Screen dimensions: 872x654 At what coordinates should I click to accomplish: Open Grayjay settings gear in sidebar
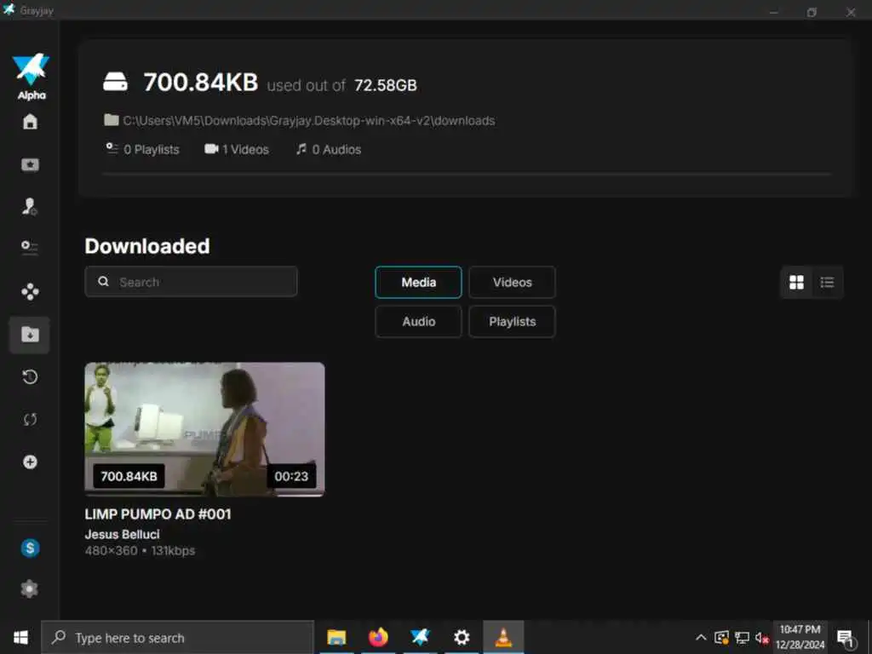click(x=30, y=588)
